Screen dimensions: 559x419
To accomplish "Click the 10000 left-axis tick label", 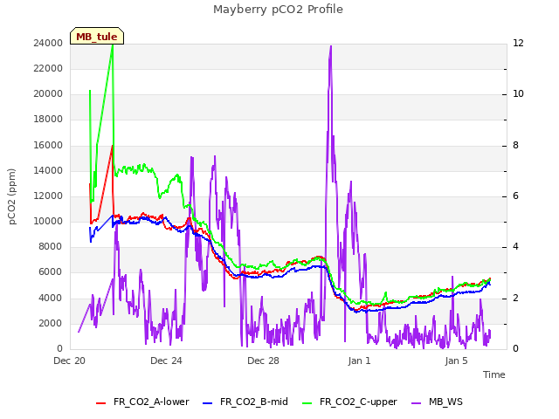I will tap(48, 221).
